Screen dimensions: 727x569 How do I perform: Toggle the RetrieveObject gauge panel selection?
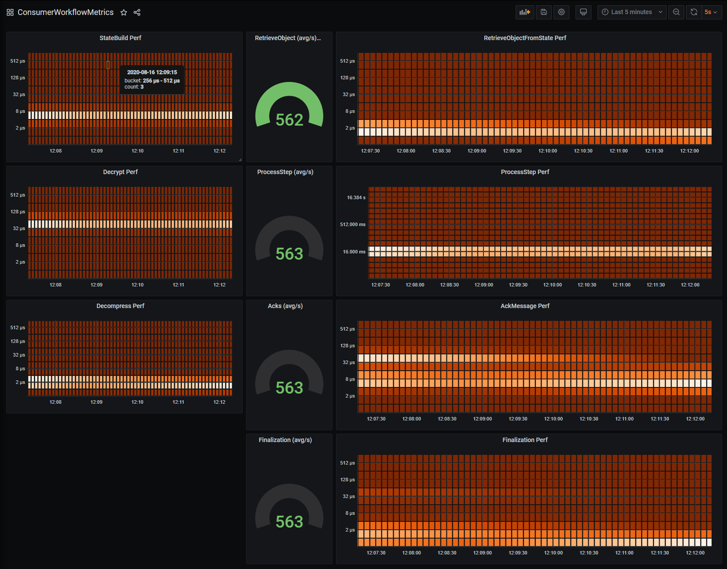pyautogui.click(x=289, y=38)
